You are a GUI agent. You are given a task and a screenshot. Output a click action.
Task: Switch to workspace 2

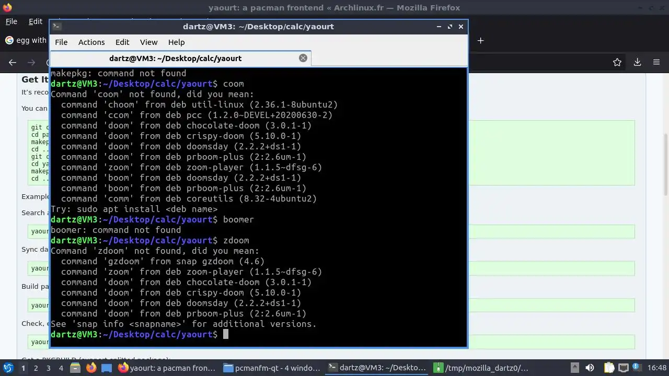pos(36,368)
